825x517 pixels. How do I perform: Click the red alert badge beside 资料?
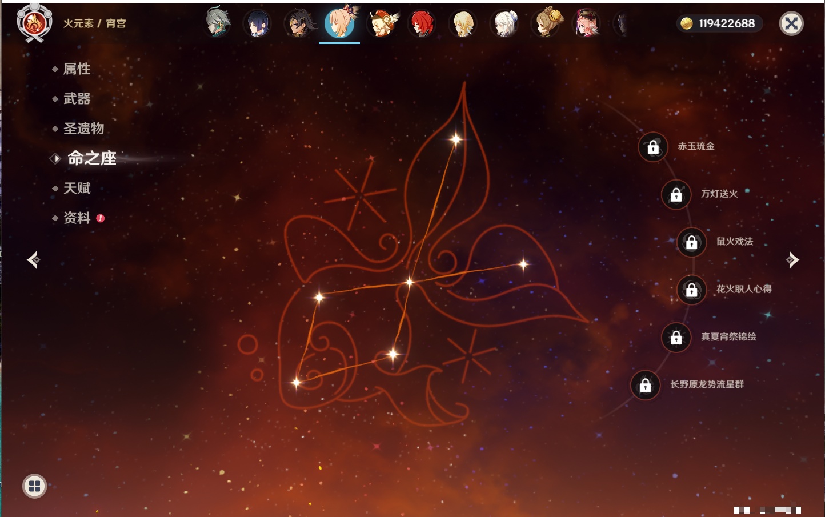pos(101,218)
